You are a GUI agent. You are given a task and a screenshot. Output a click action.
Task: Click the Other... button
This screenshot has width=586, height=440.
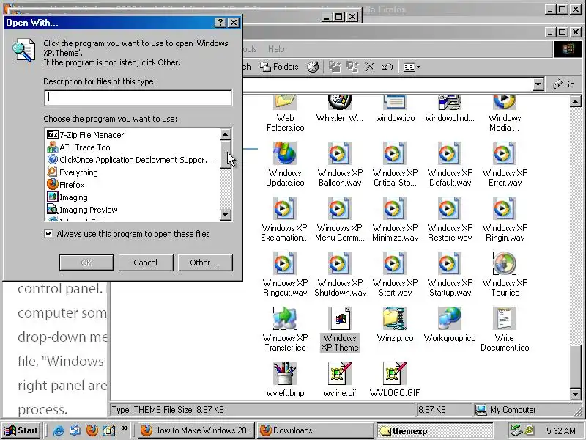pyautogui.click(x=205, y=263)
